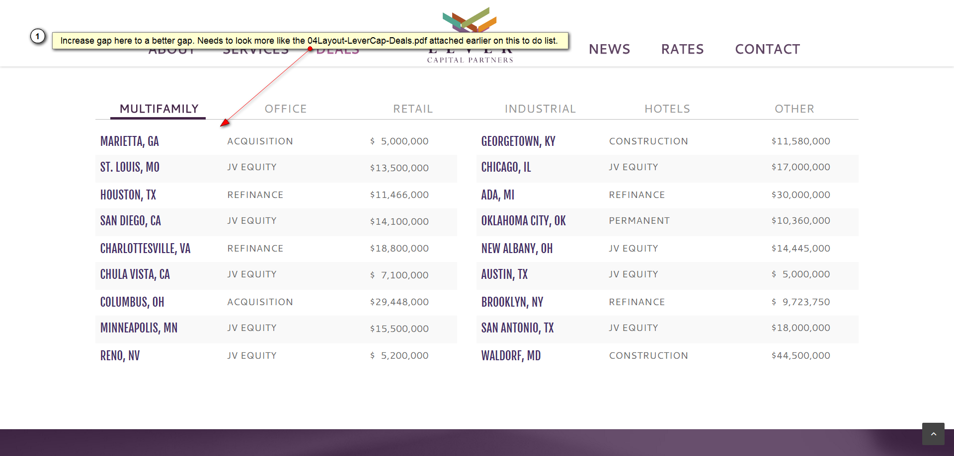Click the Permanent type for Oklahoma City
954x456 pixels.
click(x=639, y=221)
